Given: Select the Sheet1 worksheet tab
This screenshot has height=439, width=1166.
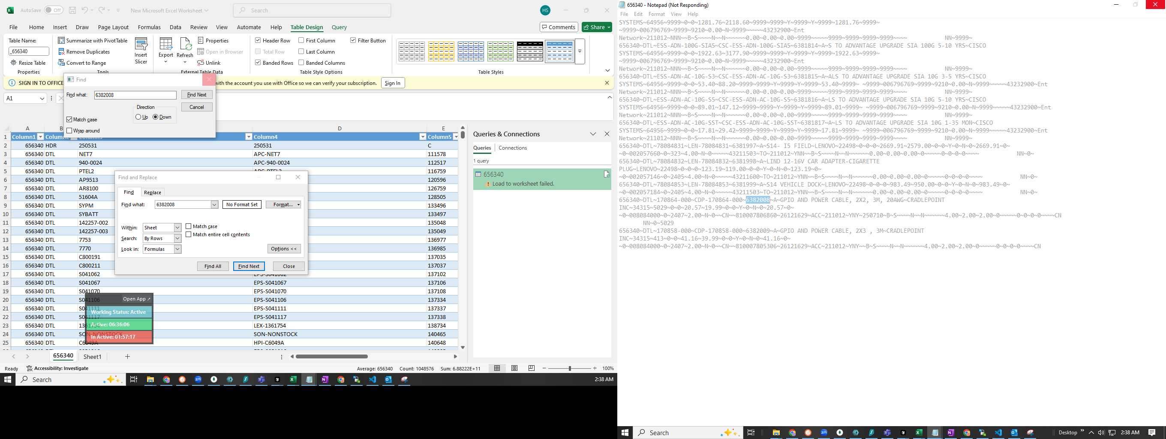Looking at the screenshot, I should point(92,357).
